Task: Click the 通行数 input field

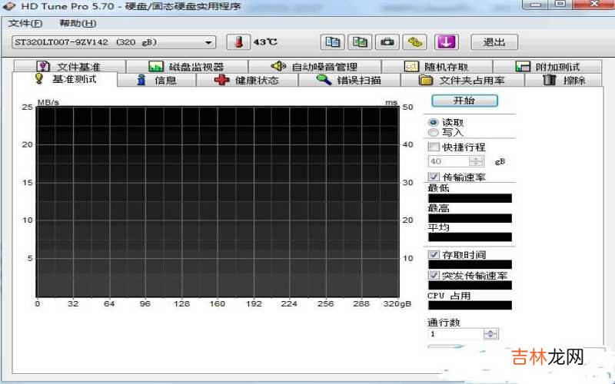Action: pyautogui.click(x=455, y=334)
